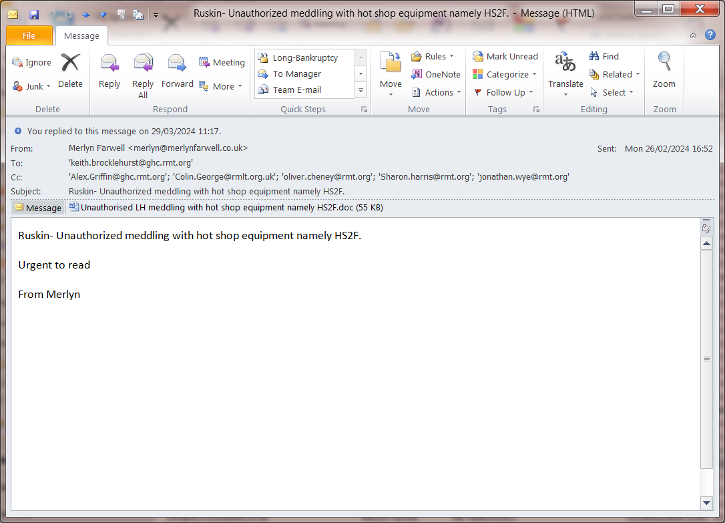Click Cc recipient oliver.cheney@rmt.org

pos(327,176)
